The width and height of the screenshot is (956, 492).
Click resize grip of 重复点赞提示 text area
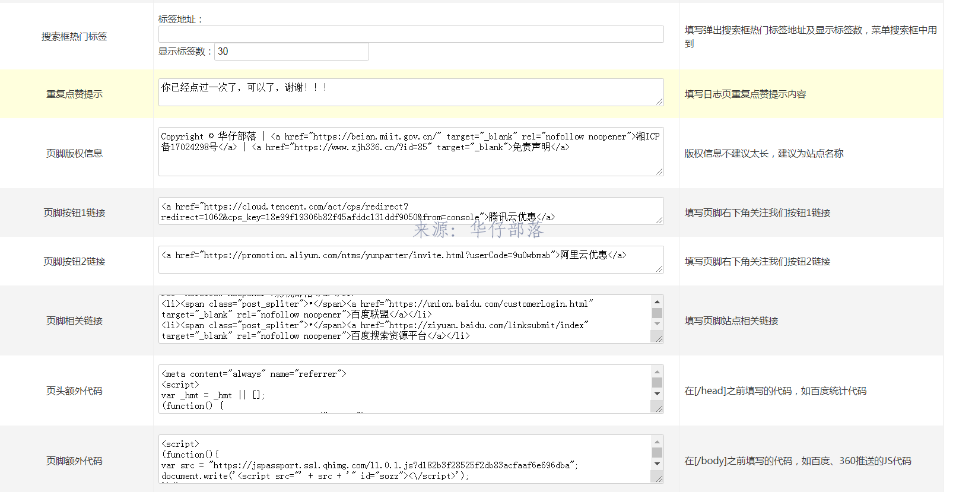[659, 102]
